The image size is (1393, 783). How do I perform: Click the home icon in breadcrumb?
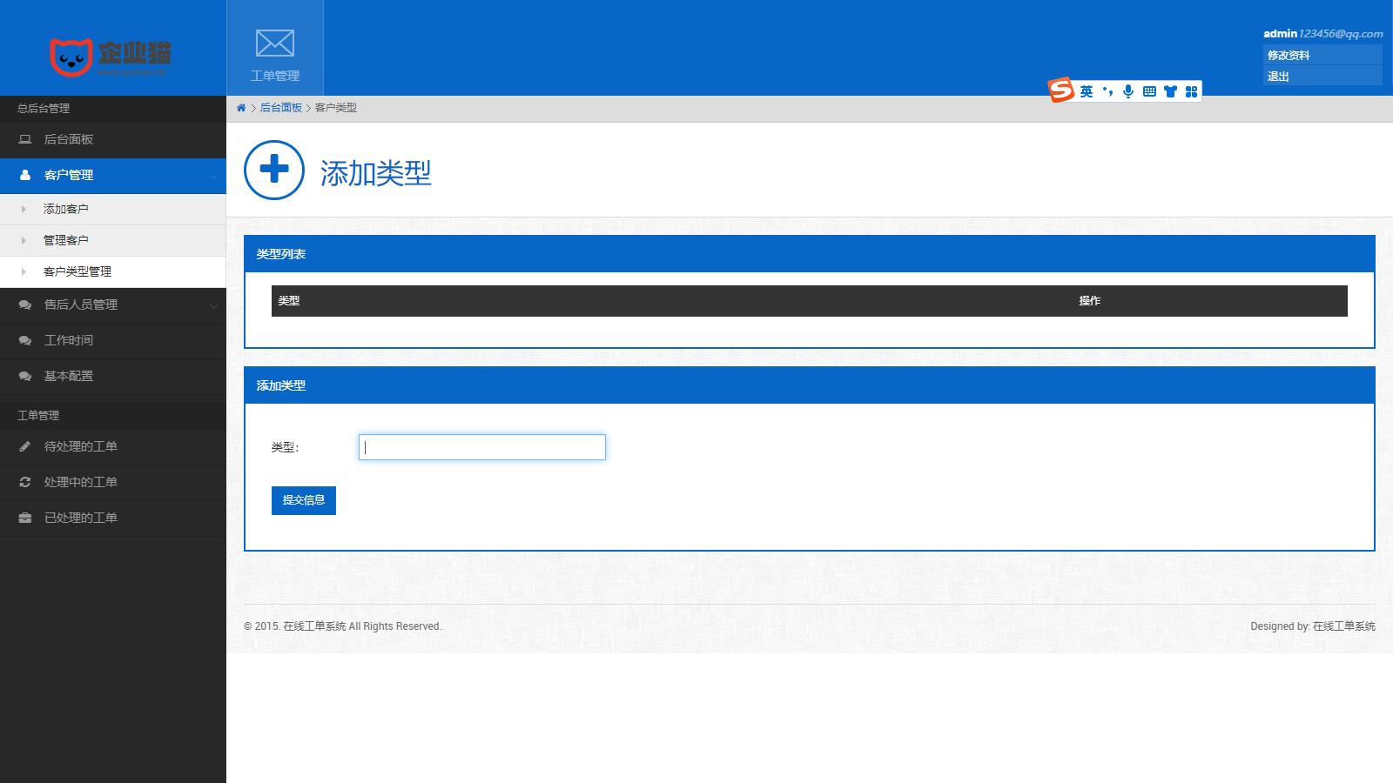(x=241, y=108)
